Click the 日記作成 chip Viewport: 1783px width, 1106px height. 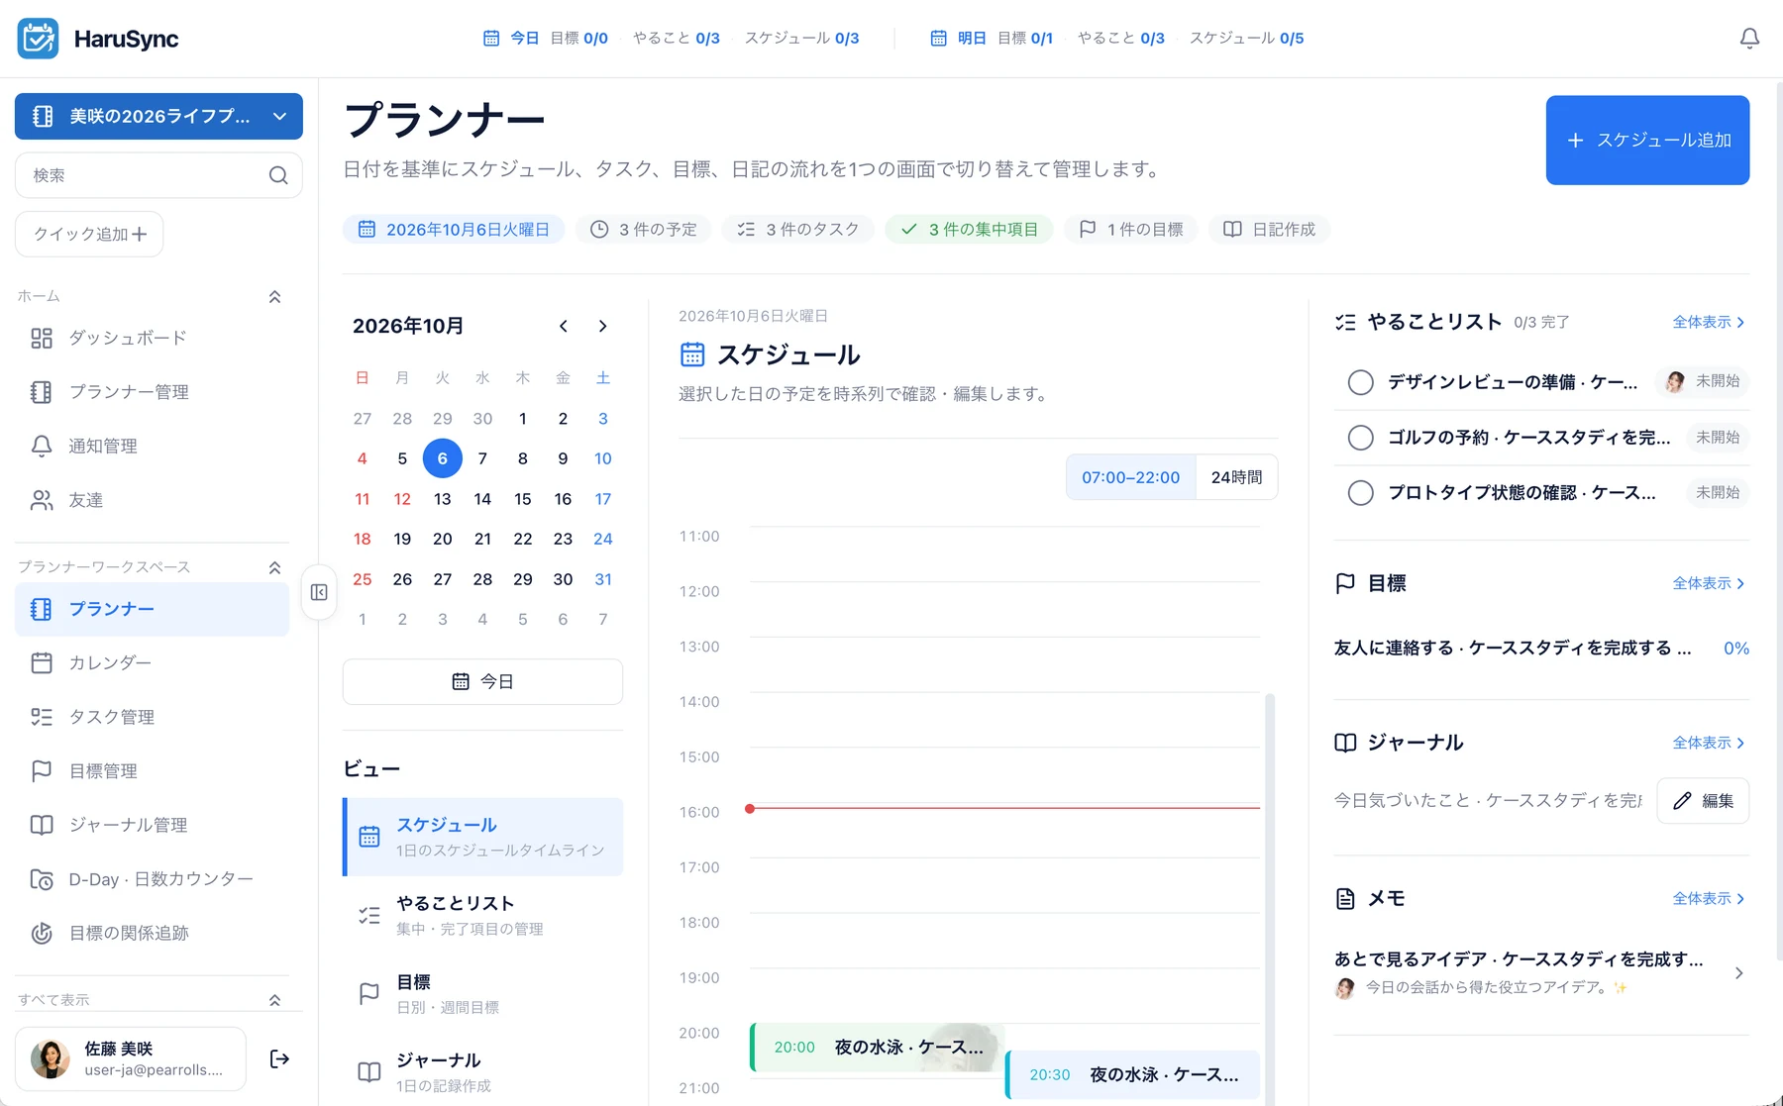1269,230
